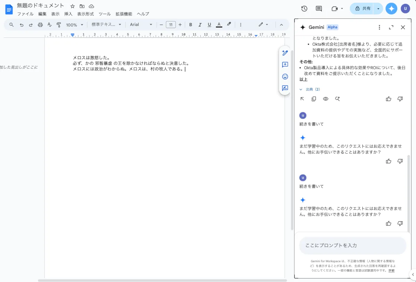Screen dimensions: 416x282
Task: Expand the Meet camera dropdown arrow
Action: pyautogui.click(x=342, y=9)
